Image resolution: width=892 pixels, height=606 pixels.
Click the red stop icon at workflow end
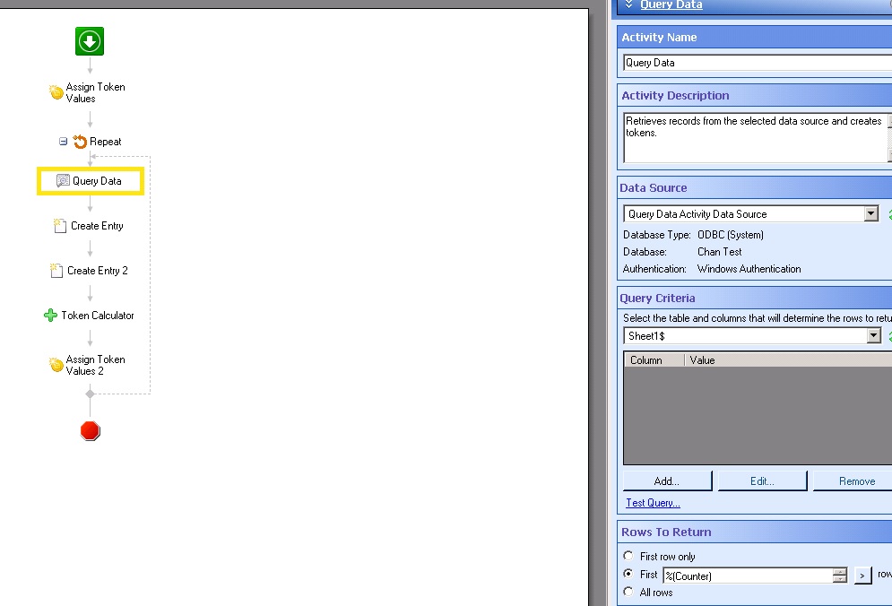tap(90, 430)
